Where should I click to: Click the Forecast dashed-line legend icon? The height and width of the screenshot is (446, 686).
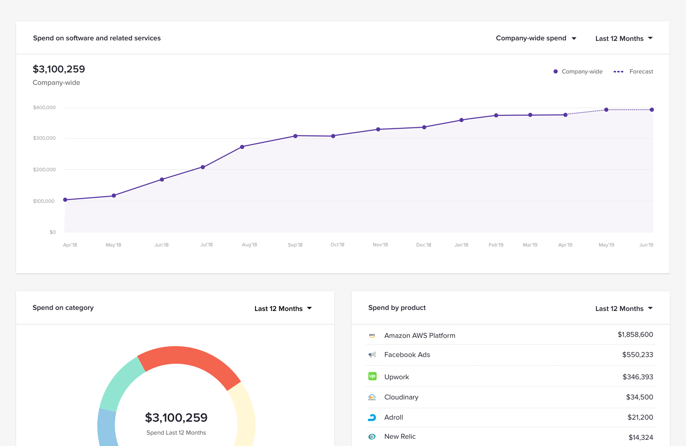pyautogui.click(x=619, y=71)
